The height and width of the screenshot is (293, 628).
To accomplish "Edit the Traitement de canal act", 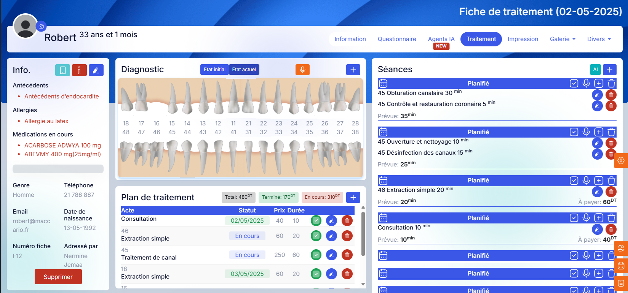I will click(x=331, y=255).
